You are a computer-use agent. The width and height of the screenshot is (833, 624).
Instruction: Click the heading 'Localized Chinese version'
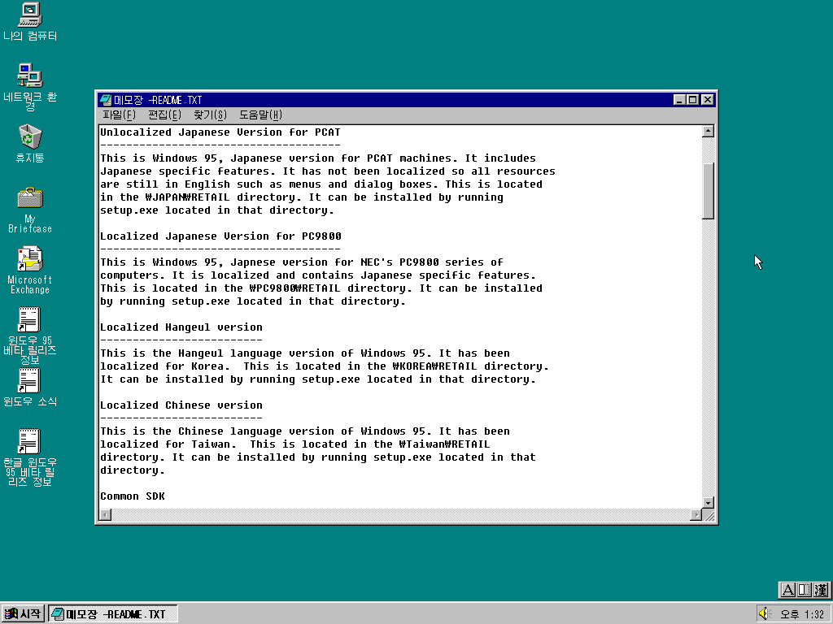tap(181, 405)
